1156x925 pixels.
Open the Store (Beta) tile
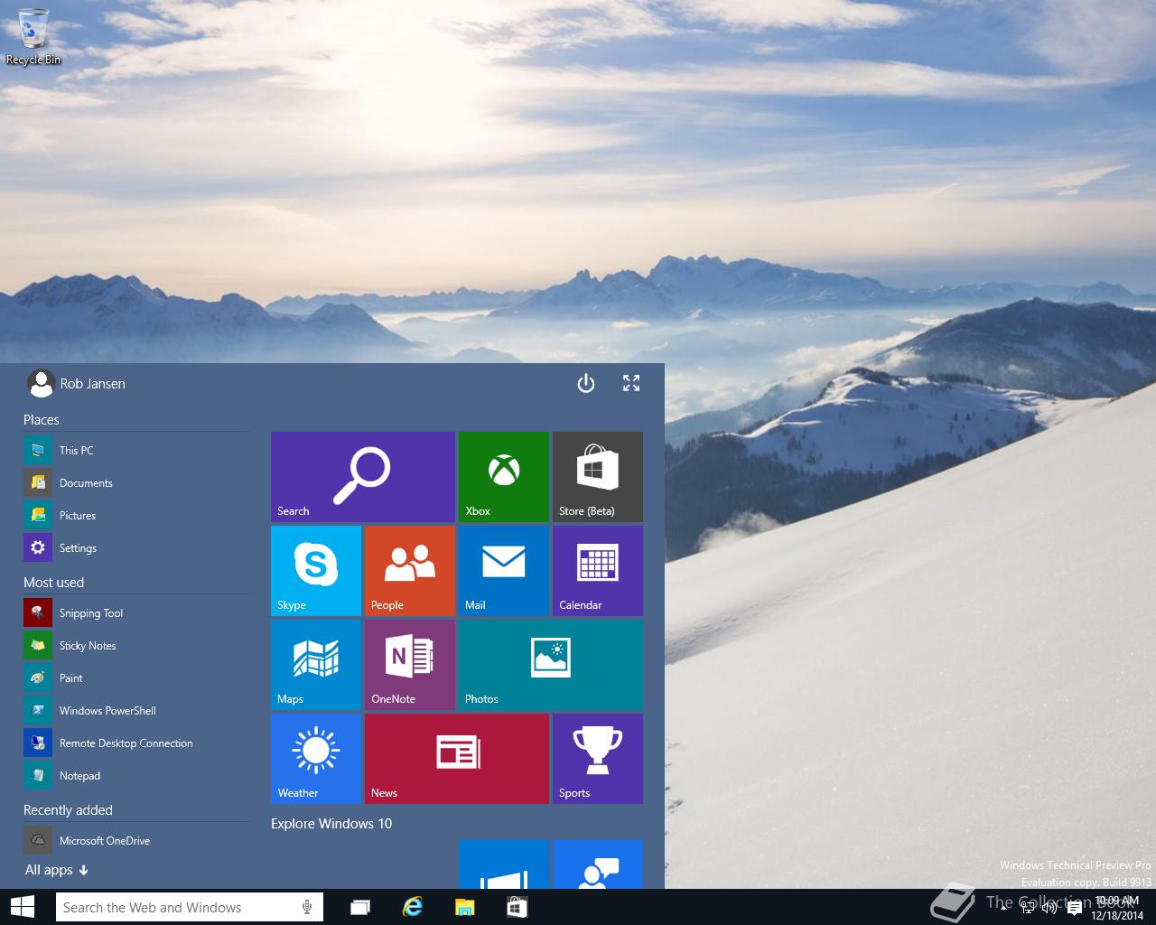pos(598,477)
